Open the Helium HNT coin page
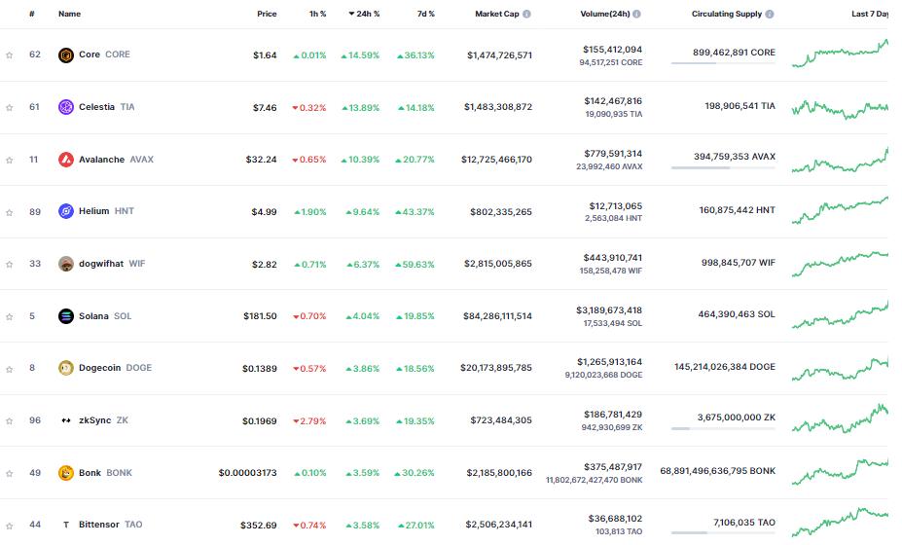The image size is (902, 545). [106, 211]
